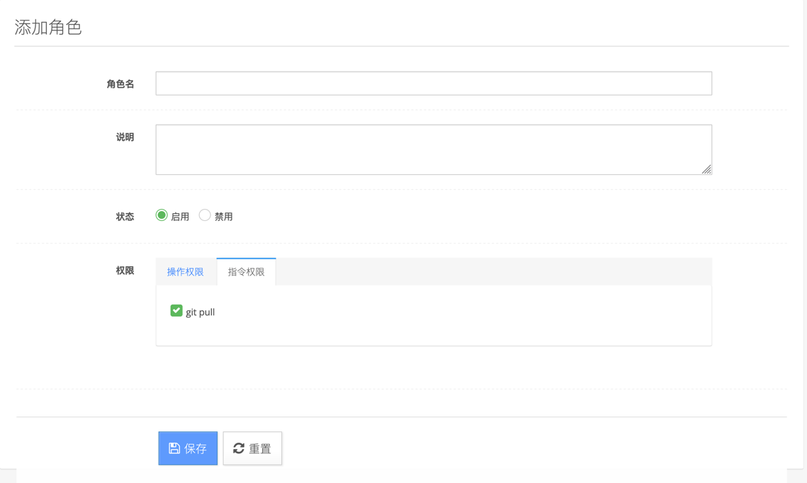Click inside the 说明 description textarea

[434, 149]
